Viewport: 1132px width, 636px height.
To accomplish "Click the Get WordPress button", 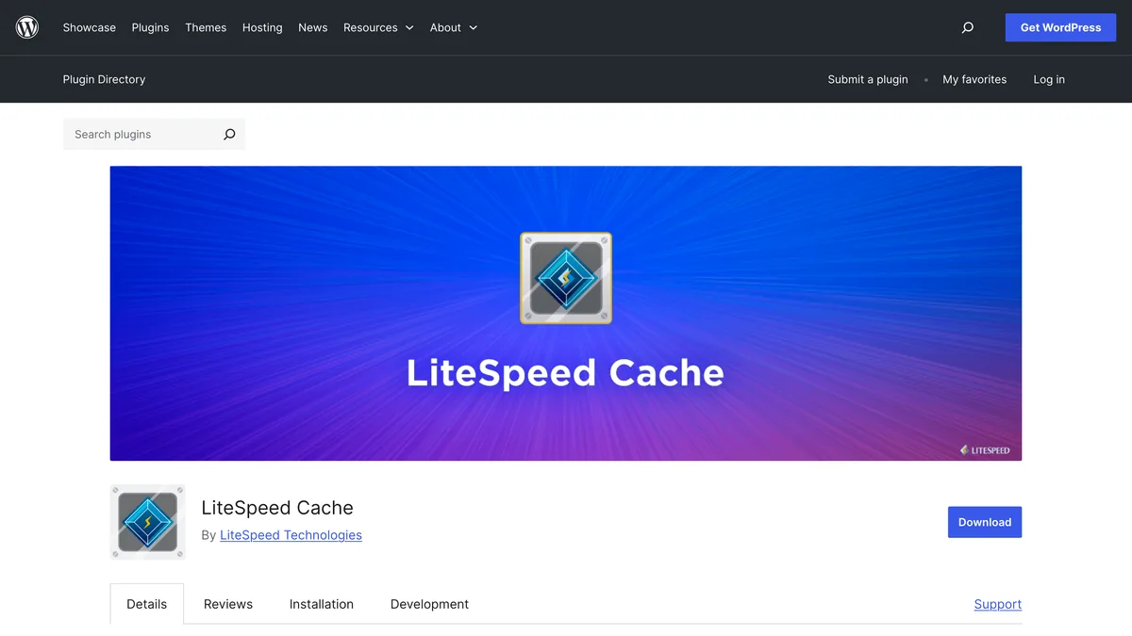I will 1060,27.
